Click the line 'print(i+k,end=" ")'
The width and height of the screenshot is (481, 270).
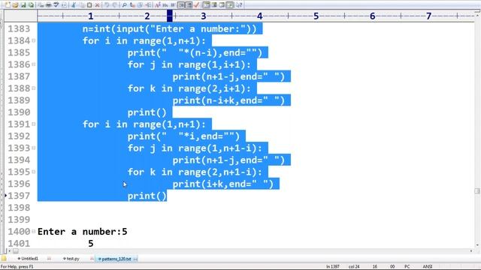(222, 184)
